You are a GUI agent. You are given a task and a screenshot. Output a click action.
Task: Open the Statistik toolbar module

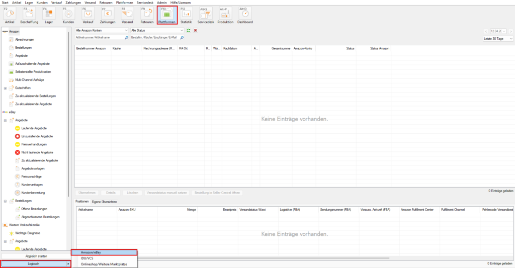tap(186, 16)
